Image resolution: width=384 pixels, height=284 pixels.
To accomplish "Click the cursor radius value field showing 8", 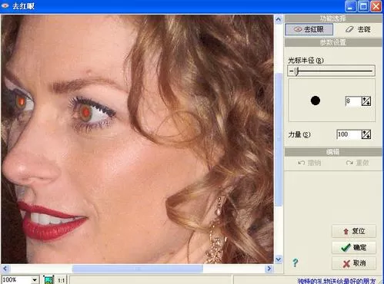I will (x=353, y=101).
